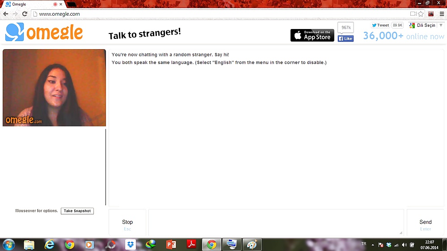Image resolution: width=447 pixels, height=251 pixels.
Task: Click the Take Snapshot button
Action: click(x=77, y=211)
